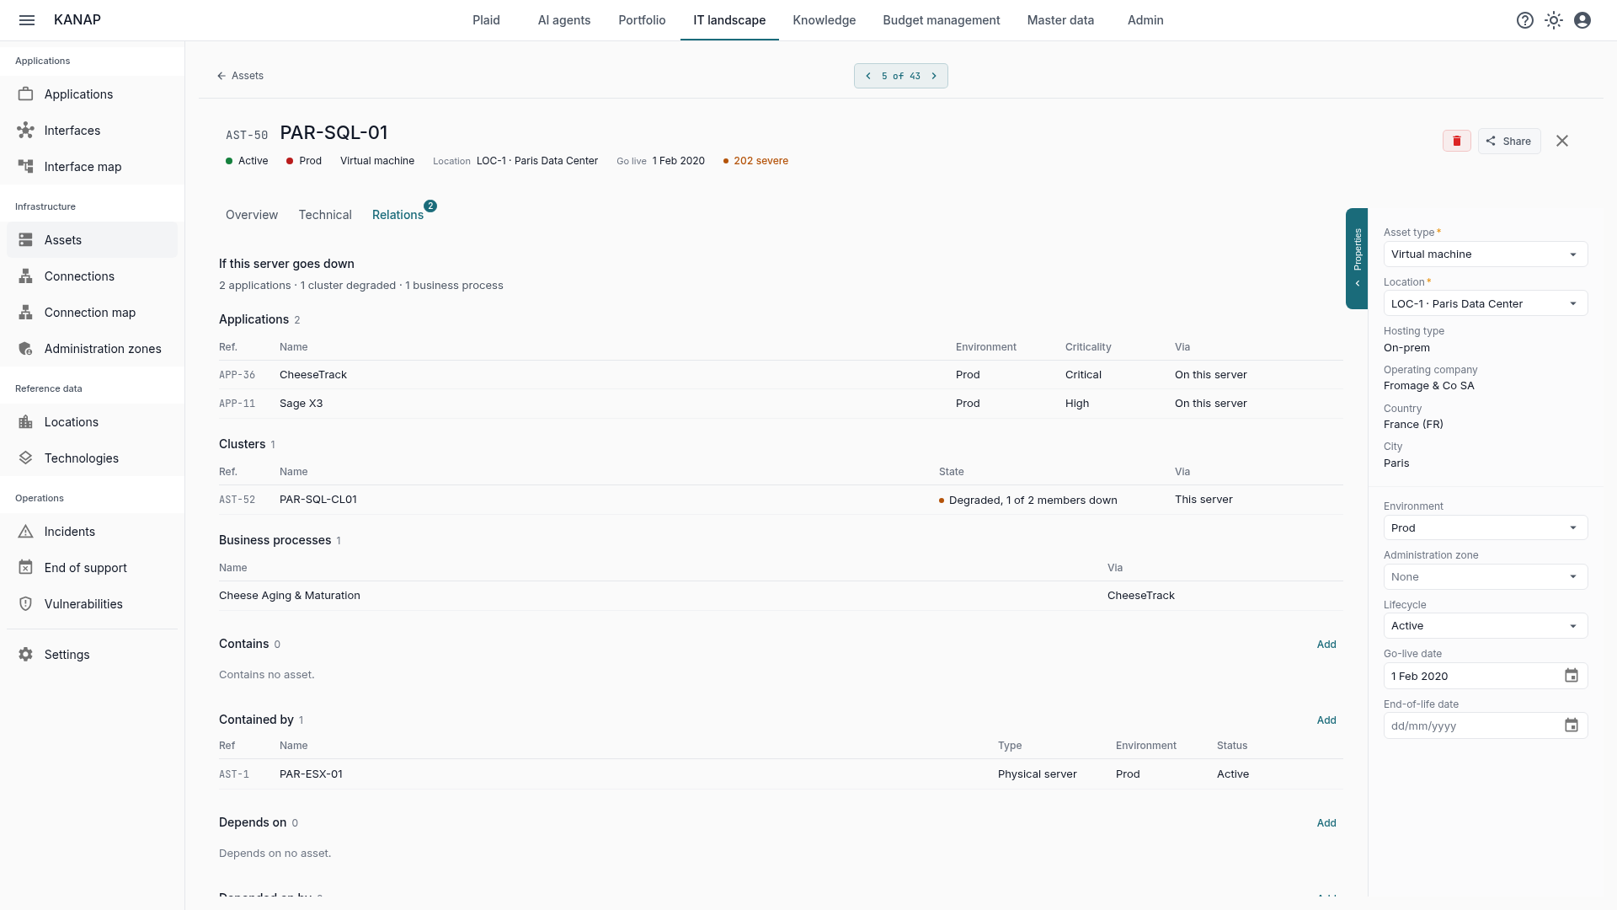The width and height of the screenshot is (1617, 910).
Task: Open the user account avatar menu
Action: coord(1582,20)
